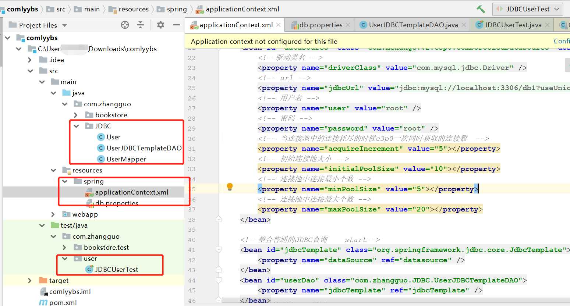Click main in the breadcrumb bar

click(x=92, y=9)
